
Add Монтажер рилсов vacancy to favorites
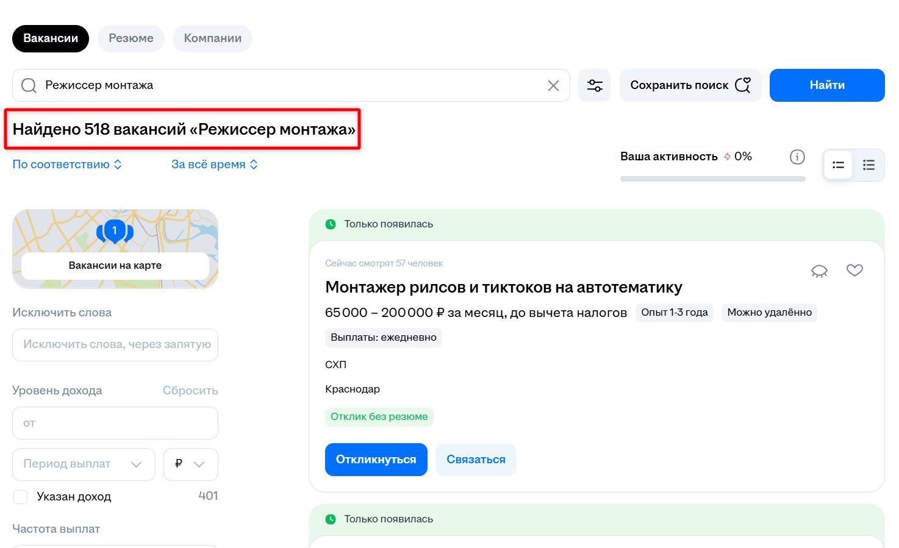click(x=854, y=270)
